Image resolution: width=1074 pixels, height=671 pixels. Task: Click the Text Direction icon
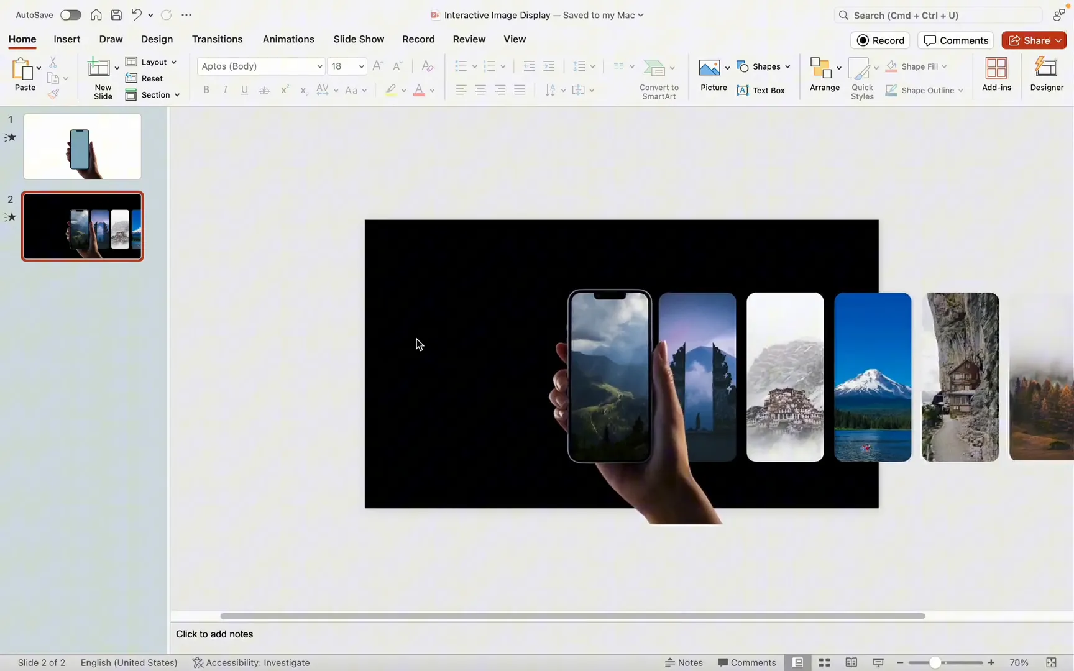pos(550,91)
